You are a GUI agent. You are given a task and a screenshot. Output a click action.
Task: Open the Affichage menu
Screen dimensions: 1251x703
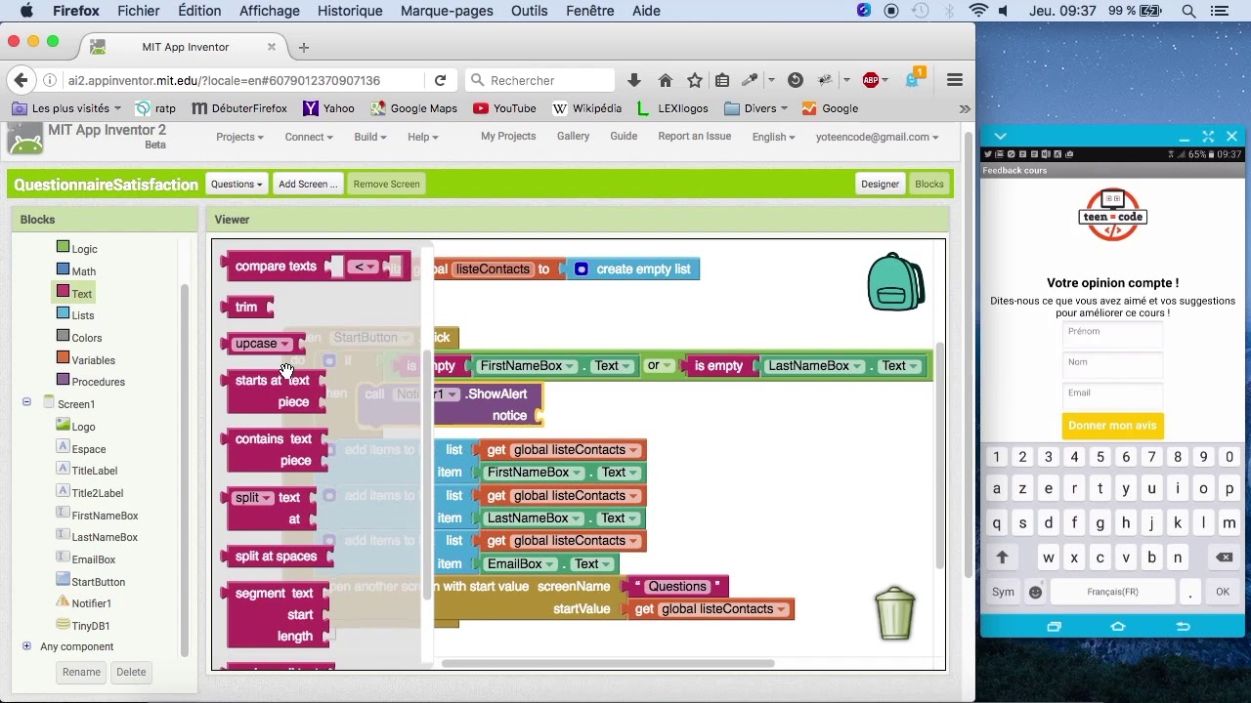tap(270, 11)
